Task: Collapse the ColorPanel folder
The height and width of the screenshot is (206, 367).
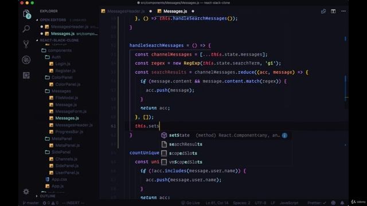Action: coord(62,77)
